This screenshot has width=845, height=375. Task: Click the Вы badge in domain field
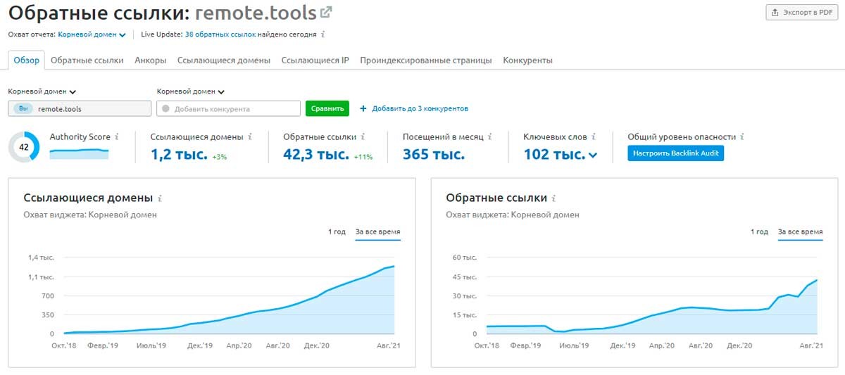(x=23, y=108)
